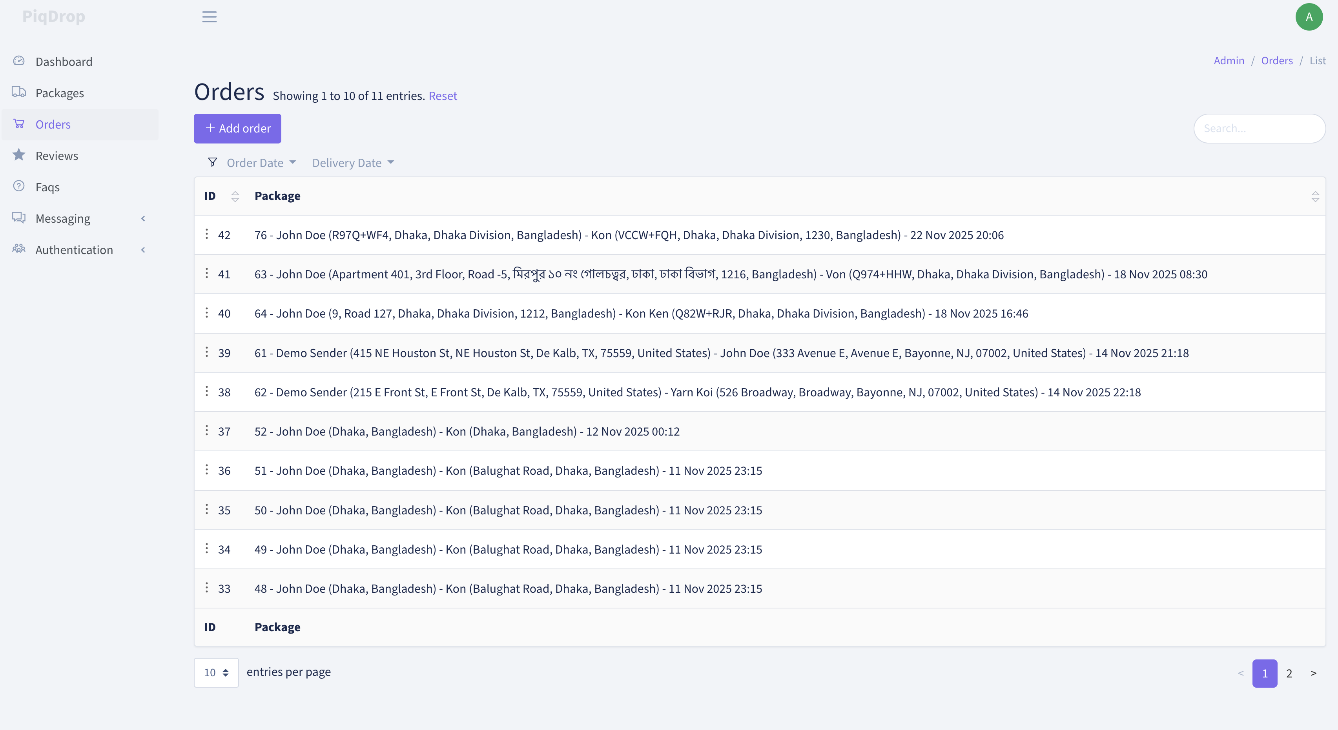Click the Reviews star icon
The image size is (1338, 730).
19,154
